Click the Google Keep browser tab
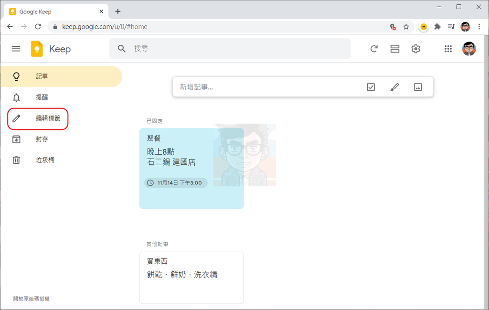This screenshot has width=489, height=310. point(56,11)
